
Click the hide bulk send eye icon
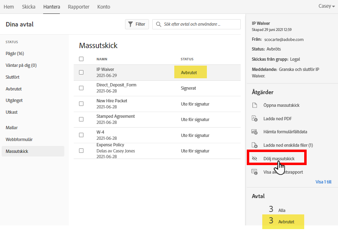[x=255, y=158]
